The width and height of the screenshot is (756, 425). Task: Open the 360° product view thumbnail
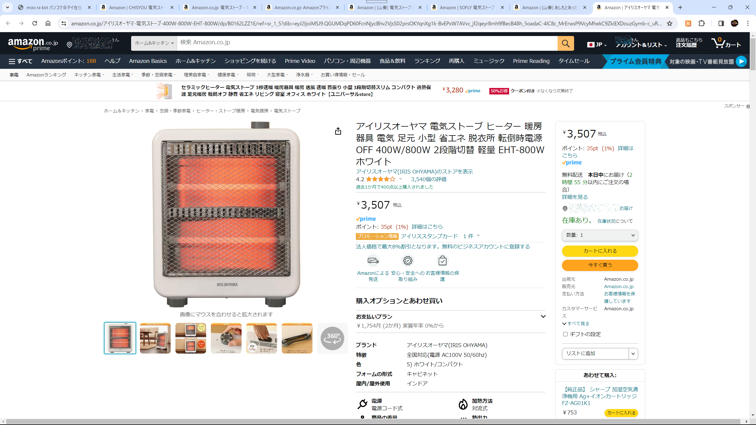332,338
